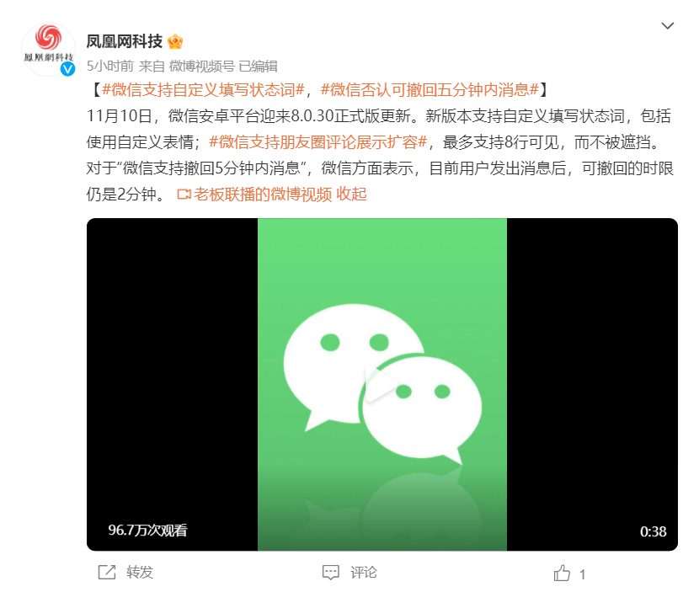Click the repost share icon
The image size is (699, 592).
click(107, 573)
